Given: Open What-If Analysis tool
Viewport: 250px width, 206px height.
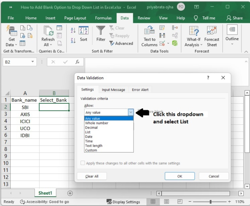Looking at the screenshot, I should point(194,31).
